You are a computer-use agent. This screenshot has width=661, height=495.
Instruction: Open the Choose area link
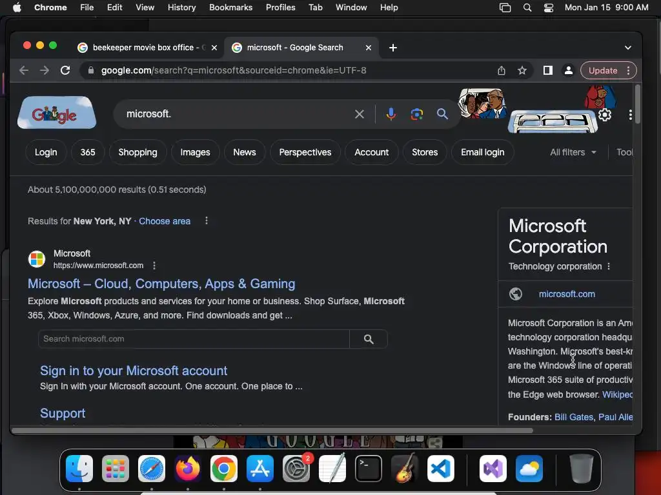[165, 221]
